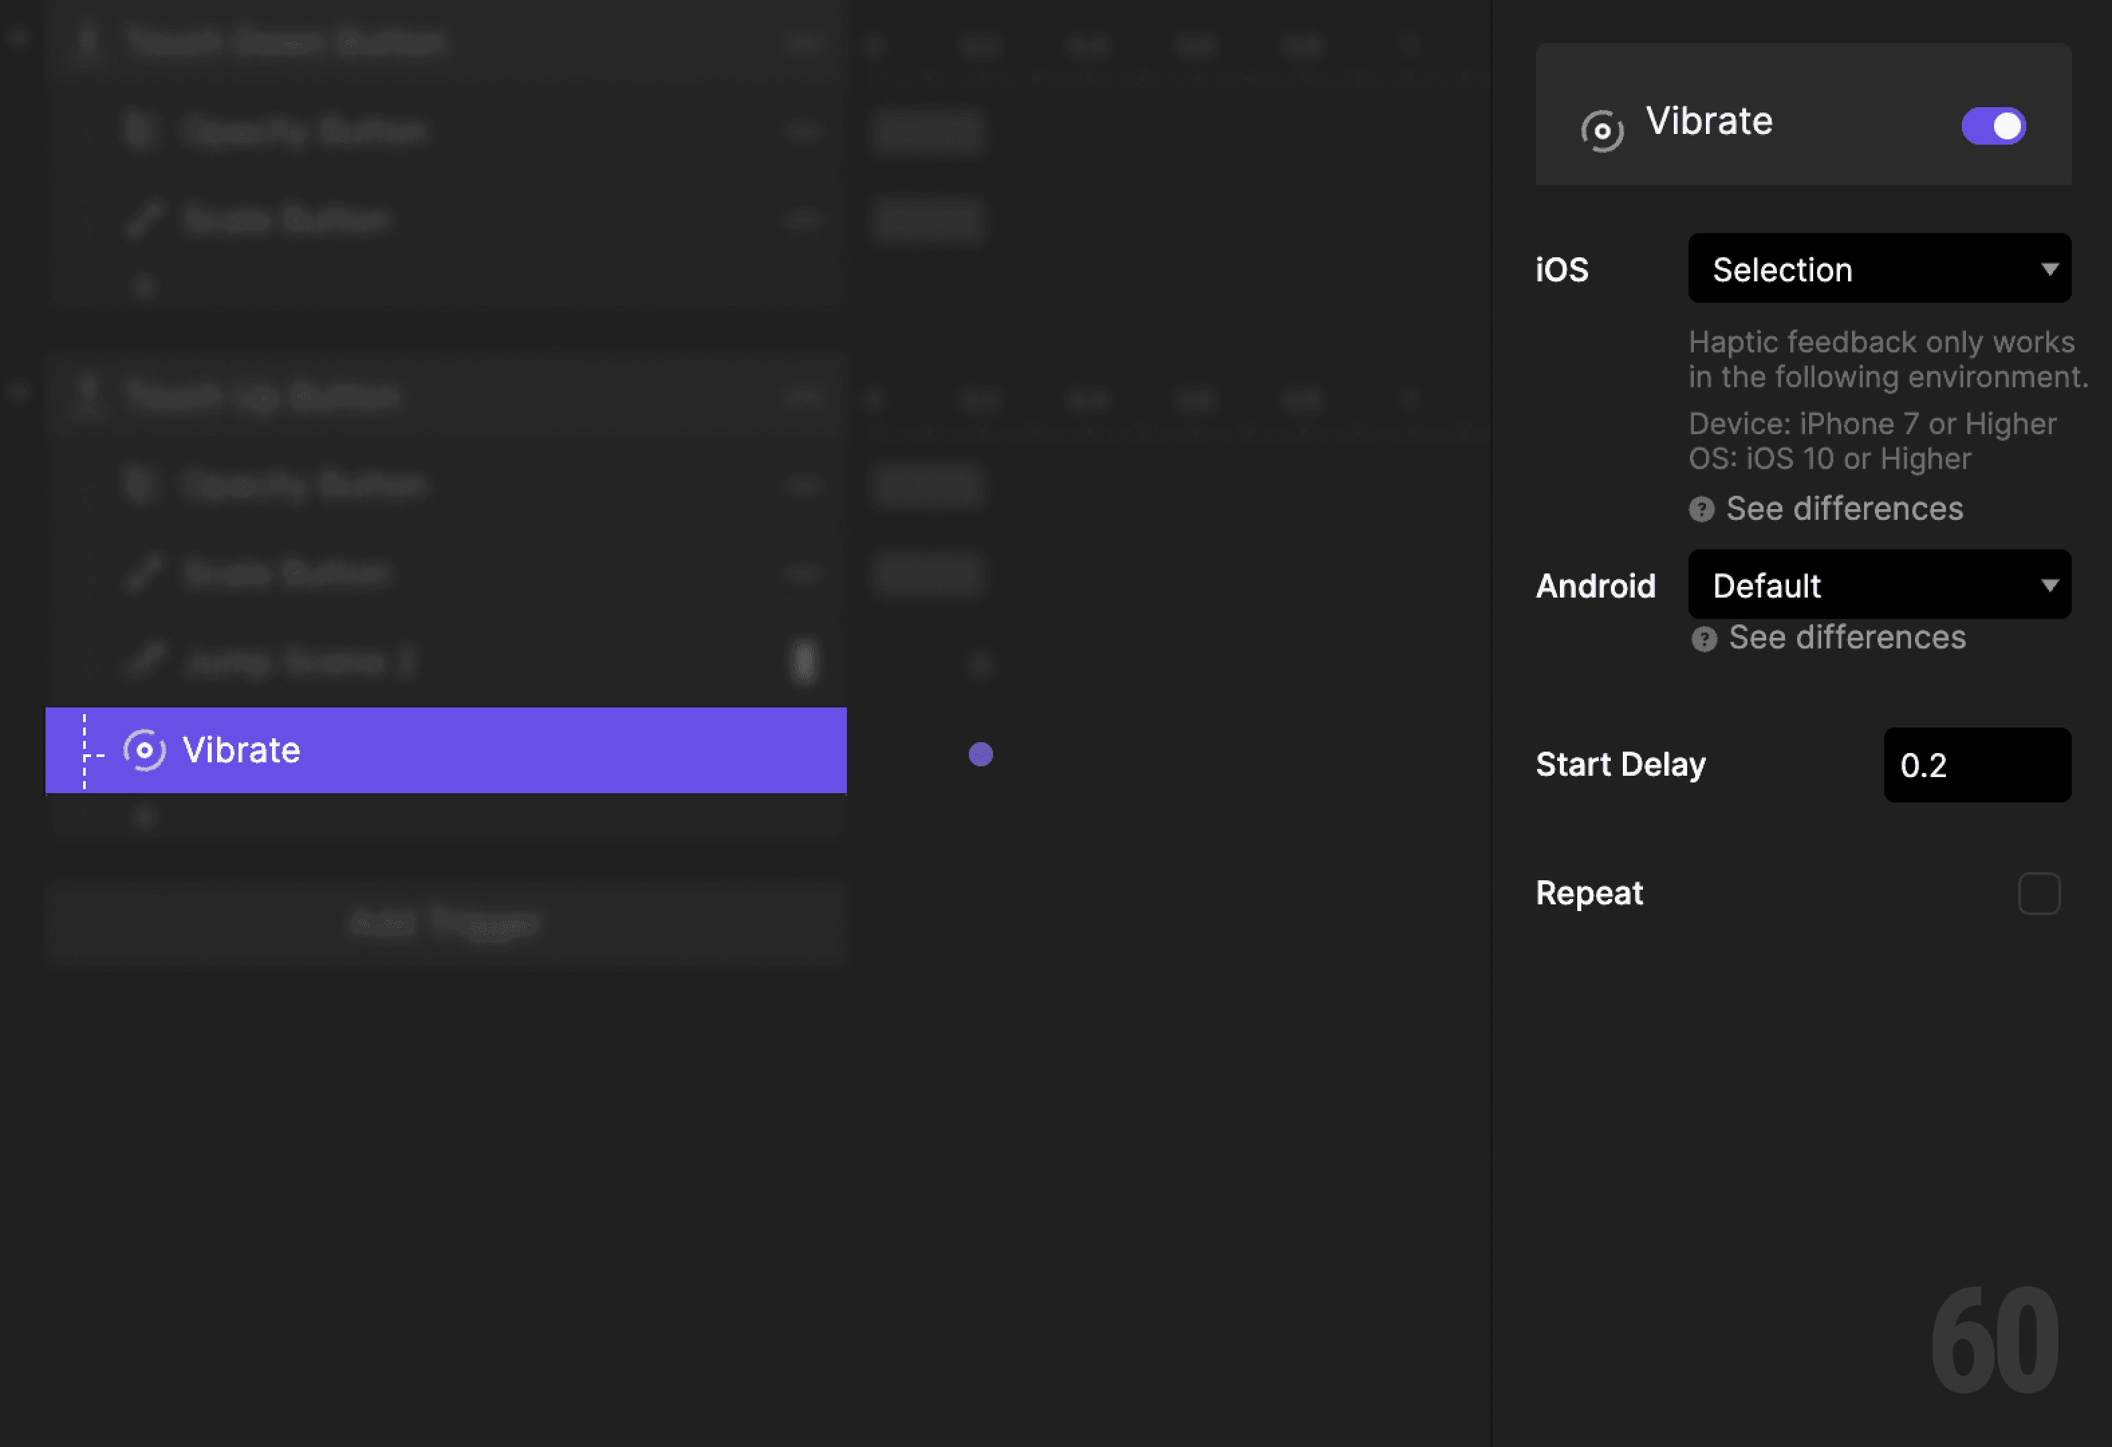The height and width of the screenshot is (1447, 2112).
Task: Enable the Repeat checkbox
Action: 2038,894
